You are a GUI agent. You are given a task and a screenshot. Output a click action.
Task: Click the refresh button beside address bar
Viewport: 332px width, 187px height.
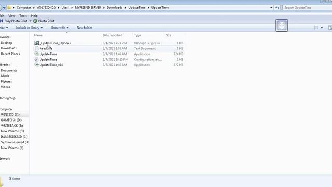(277, 8)
